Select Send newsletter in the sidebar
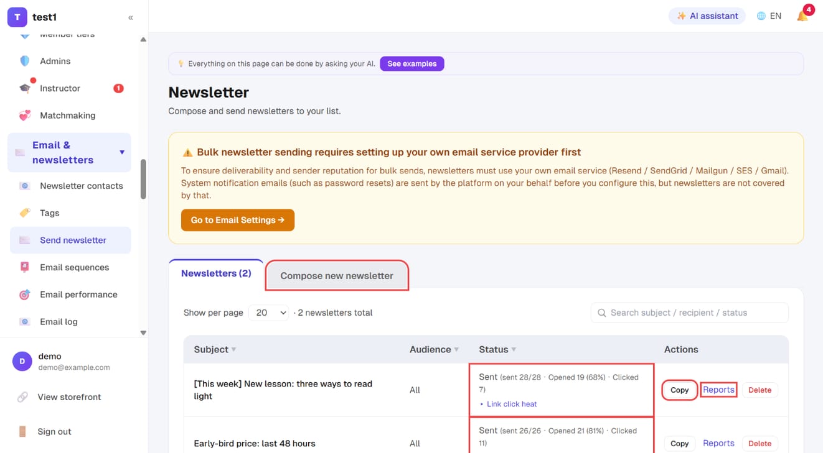The image size is (823, 453). point(70,240)
